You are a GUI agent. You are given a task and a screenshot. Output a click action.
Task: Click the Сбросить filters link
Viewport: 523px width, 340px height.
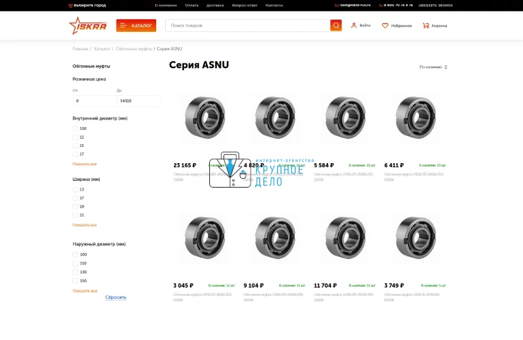[x=115, y=297]
